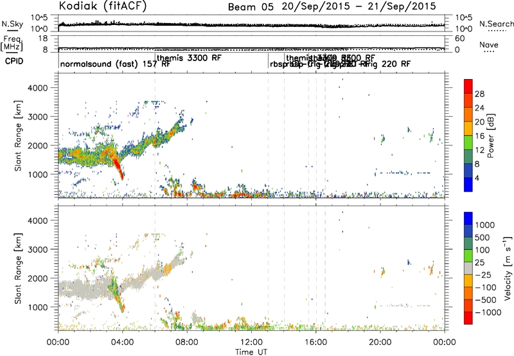Screen dimensions: 514x356
Task: Click the 'Slant Range [km]' label of power panel
Action: pyautogui.click(x=18, y=136)
